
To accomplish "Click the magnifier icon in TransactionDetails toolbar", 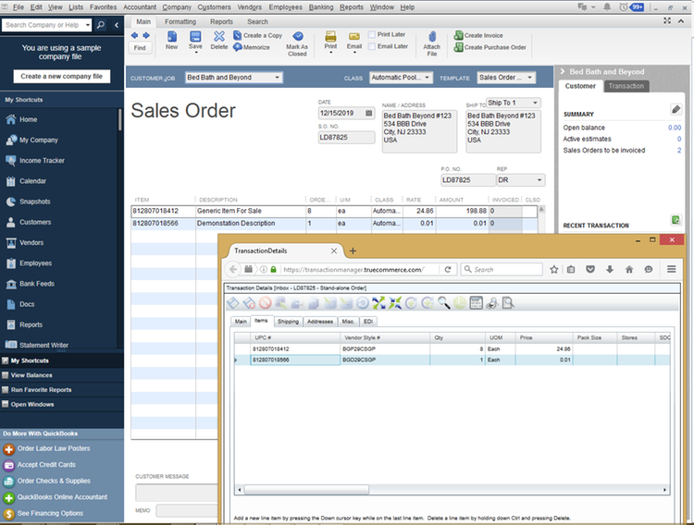I will 444,303.
